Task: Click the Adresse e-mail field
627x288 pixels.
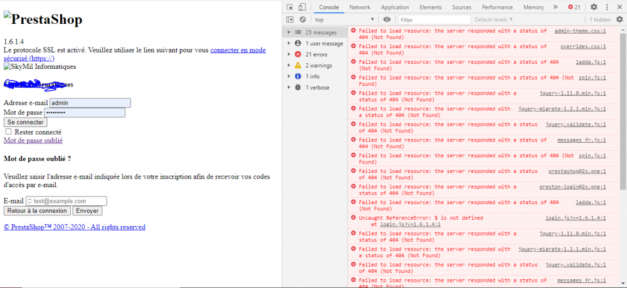Action: (x=90, y=103)
